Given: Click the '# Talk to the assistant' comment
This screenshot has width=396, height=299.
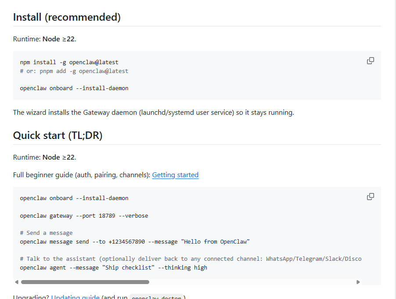Looking at the screenshot, I should click(191, 259).
